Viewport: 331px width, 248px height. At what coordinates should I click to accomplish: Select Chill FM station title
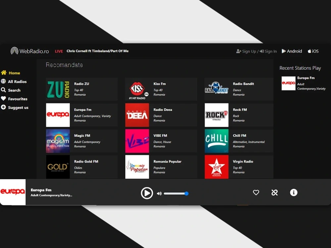coord(239,136)
